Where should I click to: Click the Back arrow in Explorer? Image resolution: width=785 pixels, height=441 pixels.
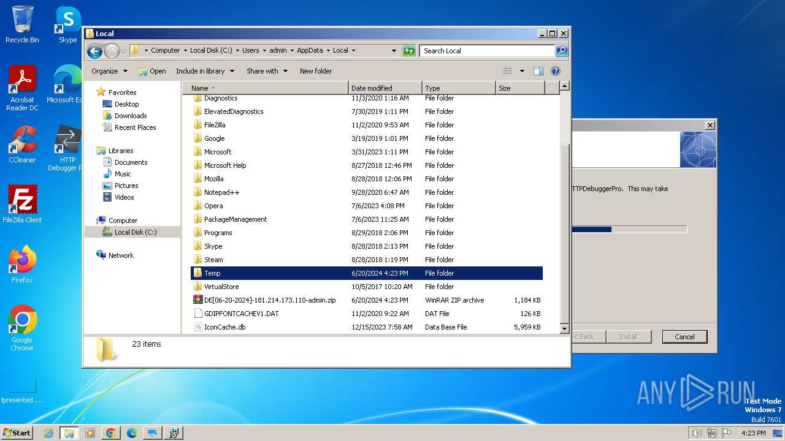pos(94,51)
